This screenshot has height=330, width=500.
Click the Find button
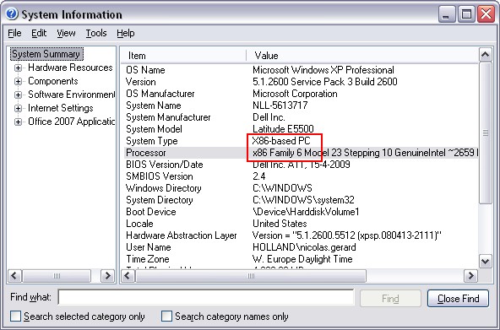click(x=390, y=299)
